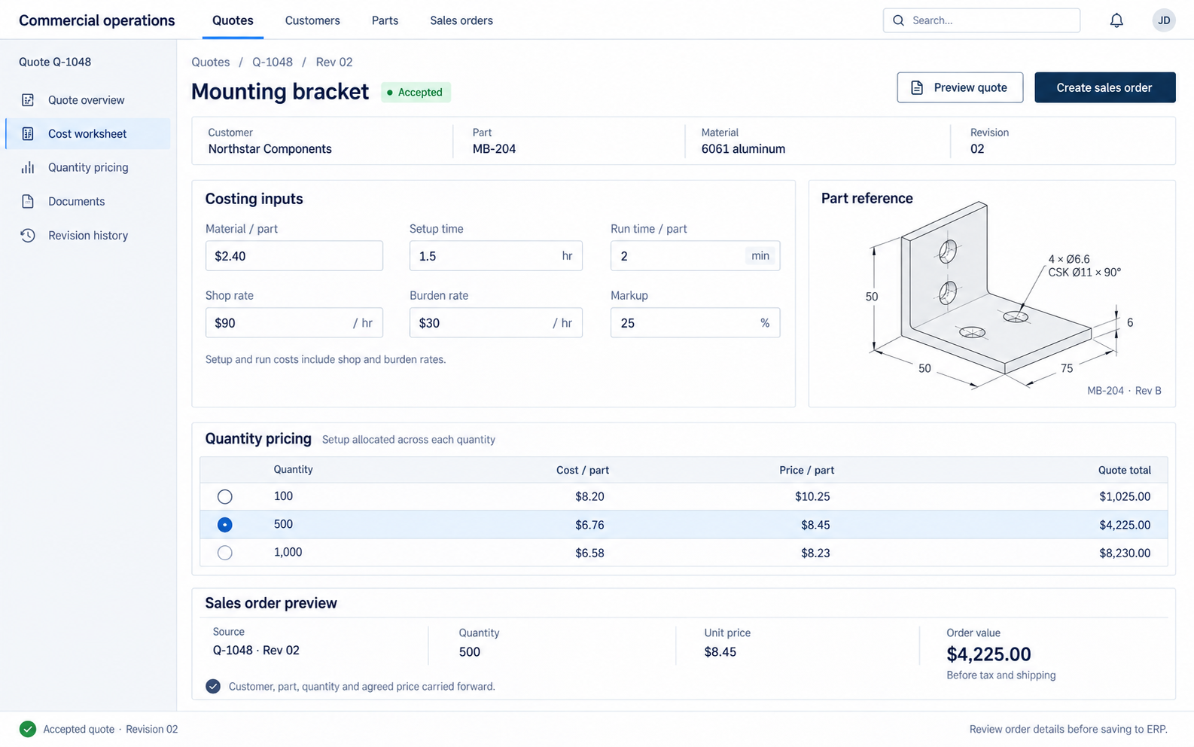
Task: Open Quantity pricing in the sidebar
Action: tap(88, 168)
